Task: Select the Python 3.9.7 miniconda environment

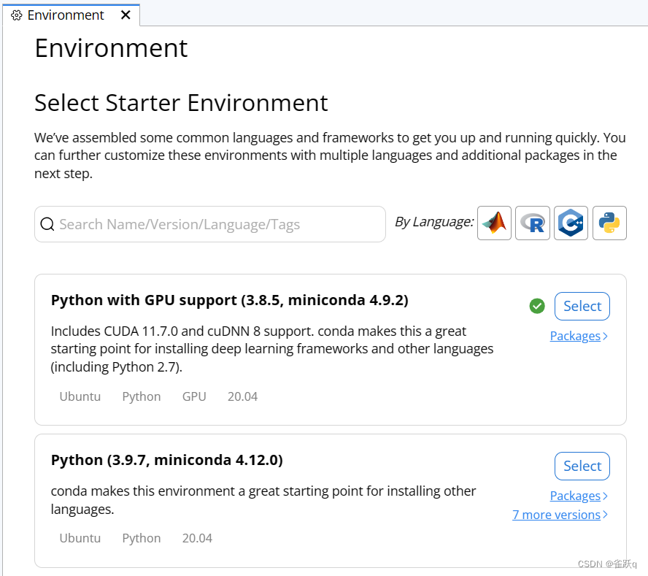Action: tap(582, 466)
